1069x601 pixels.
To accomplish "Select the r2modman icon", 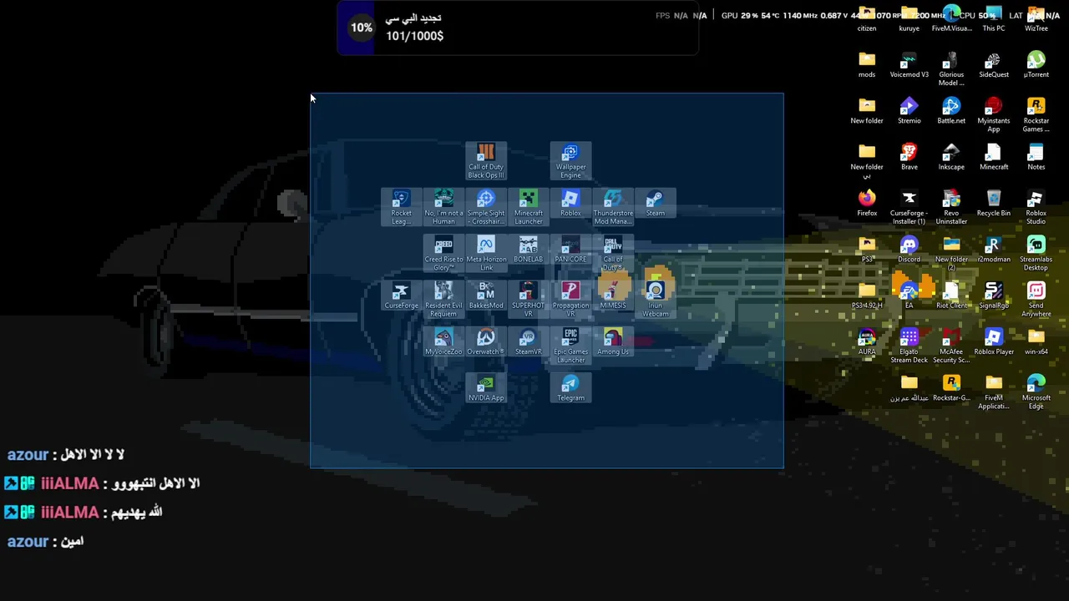I will coord(994,250).
